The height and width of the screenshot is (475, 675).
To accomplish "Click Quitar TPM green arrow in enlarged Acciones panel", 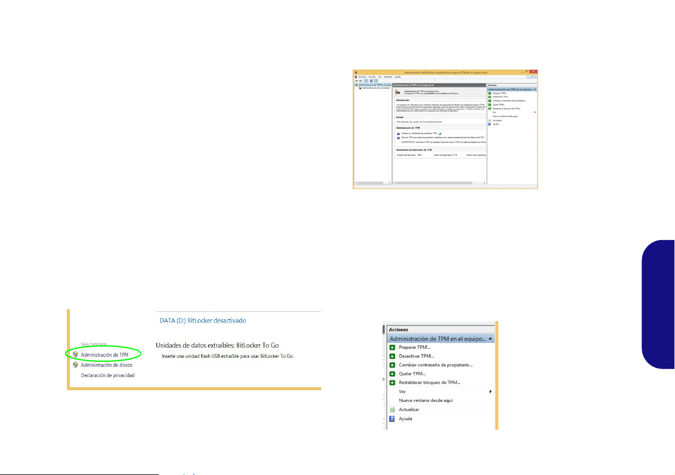I will click(x=392, y=374).
